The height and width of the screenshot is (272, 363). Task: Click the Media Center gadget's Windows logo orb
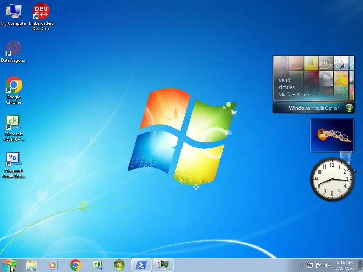pyautogui.click(x=349, y=108)
